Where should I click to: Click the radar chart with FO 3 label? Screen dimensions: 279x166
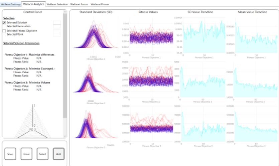[33, 124]
